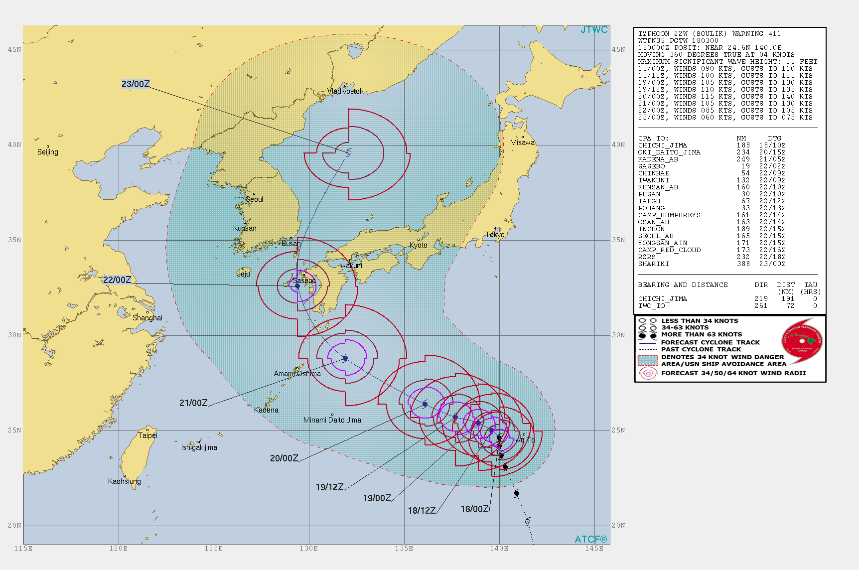Click the Shanghai city label
Viewport: 859px width, 570px height.
[x=147, y=318]
